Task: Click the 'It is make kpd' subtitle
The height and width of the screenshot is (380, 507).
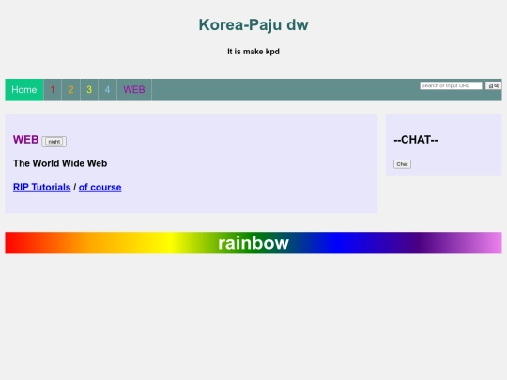Action: [x=253, y=52]
